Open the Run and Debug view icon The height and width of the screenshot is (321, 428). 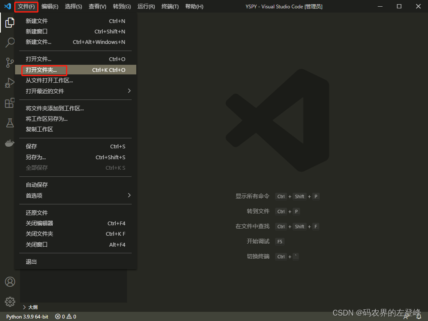(10, 83)
